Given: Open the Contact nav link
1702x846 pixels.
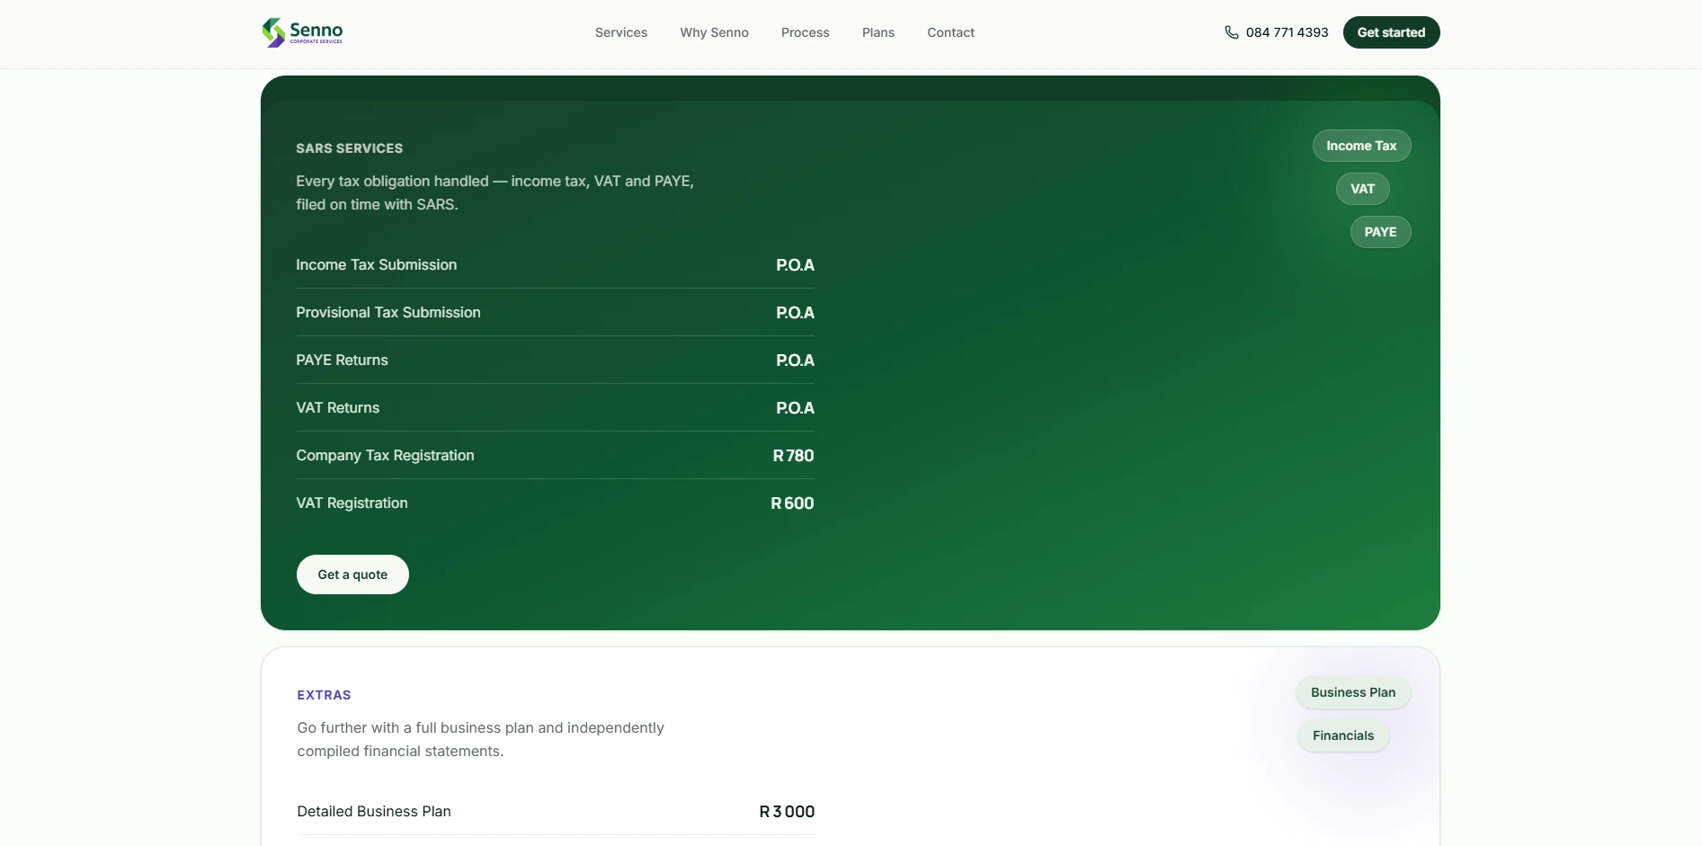Looking at the screenshot, I should click(x=950, y=32).
